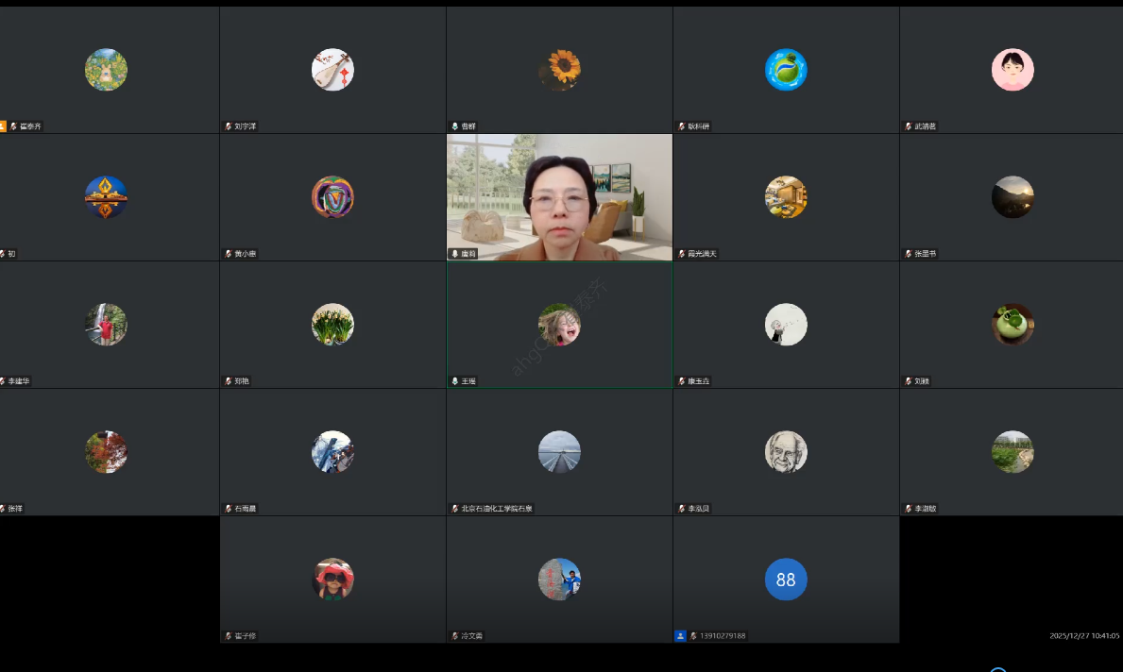The height and width of the screenshot is (672, 1123).
Task: Select the avatar with lute and red ornament
Action: (332, 70)
